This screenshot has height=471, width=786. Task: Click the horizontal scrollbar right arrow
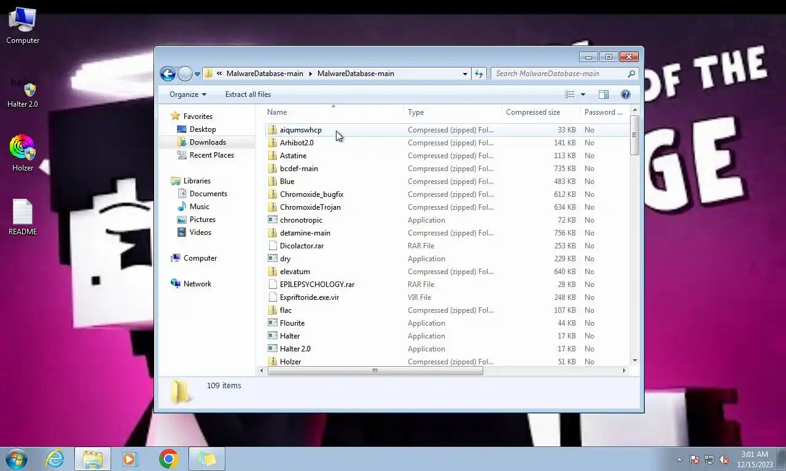tap(624, 370)
